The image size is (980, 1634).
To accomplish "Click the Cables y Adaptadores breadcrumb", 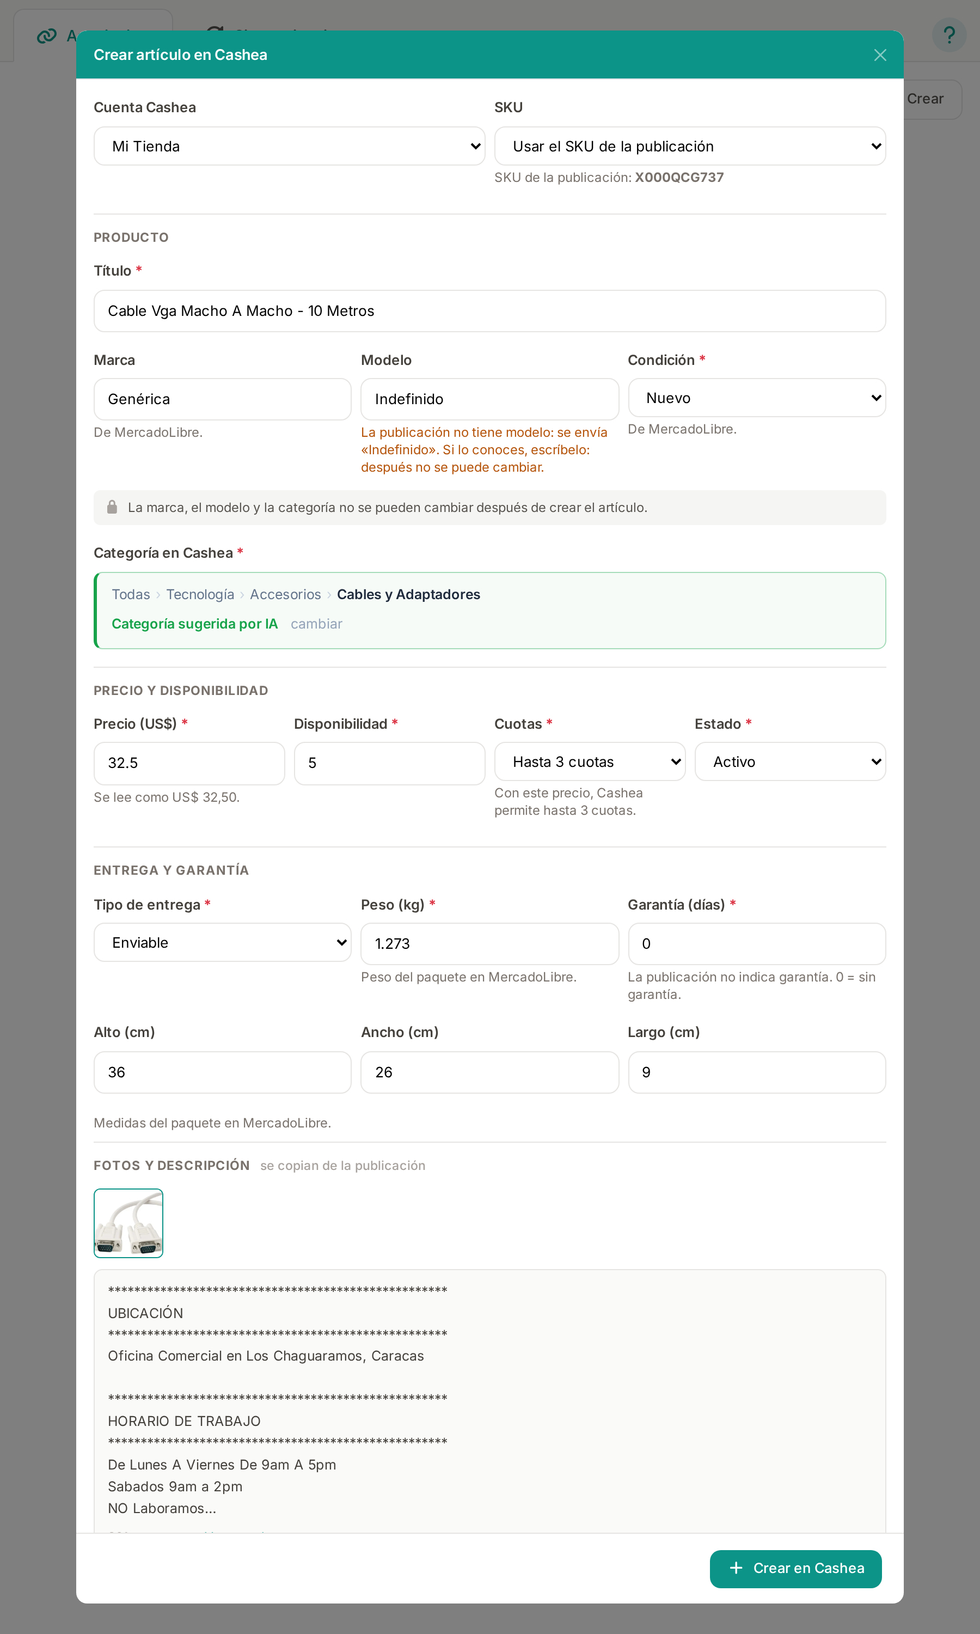I will click(x=409, y=594).
